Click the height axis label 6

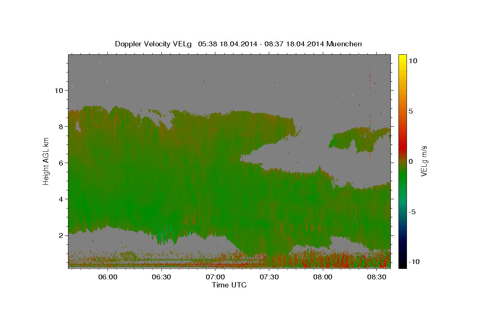(x=61, y=163)
